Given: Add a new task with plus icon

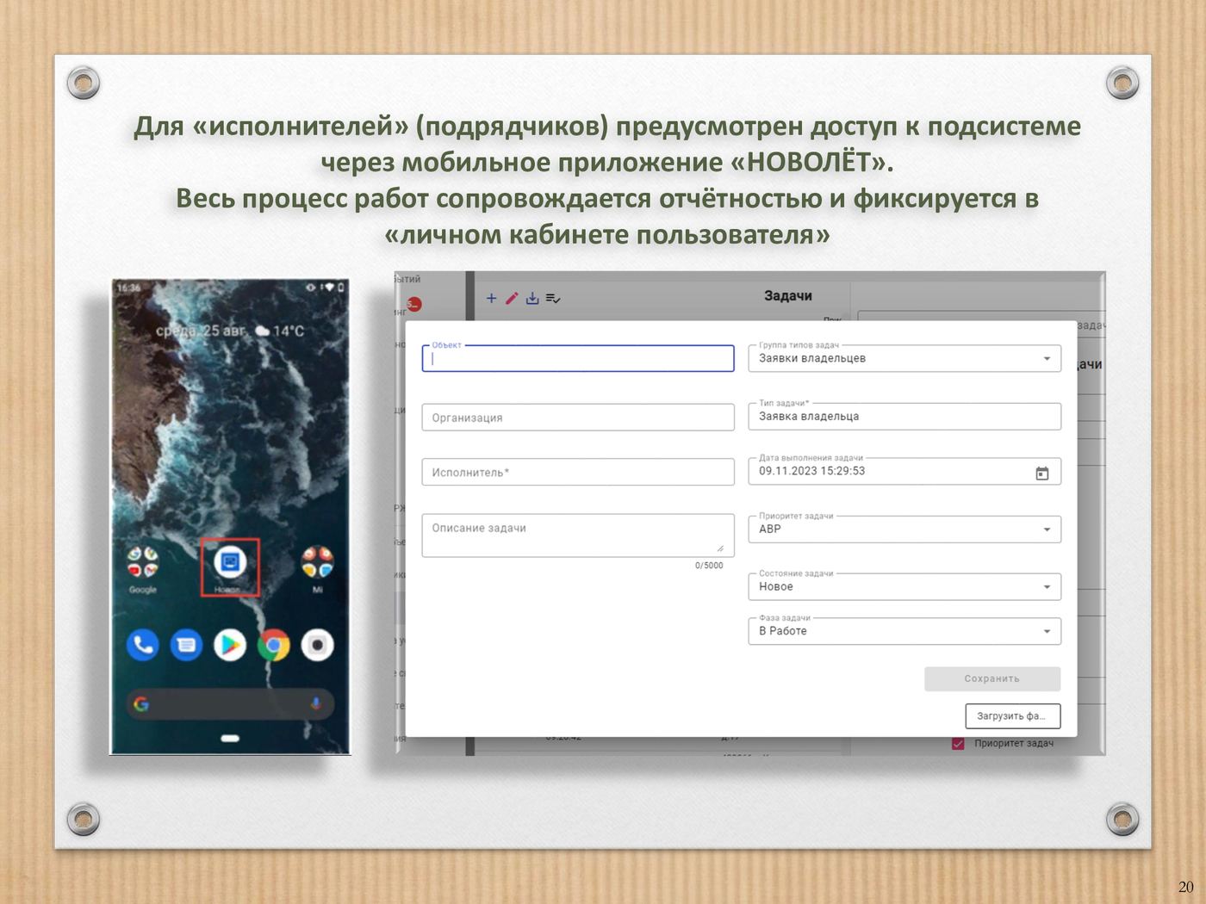Looking at the screenshot, I should point(491,298).
